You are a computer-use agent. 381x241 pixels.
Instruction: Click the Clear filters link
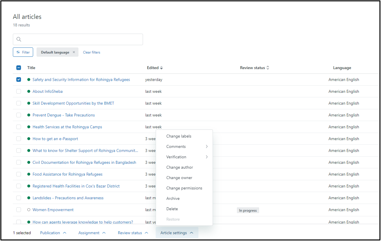click(92, 52)
